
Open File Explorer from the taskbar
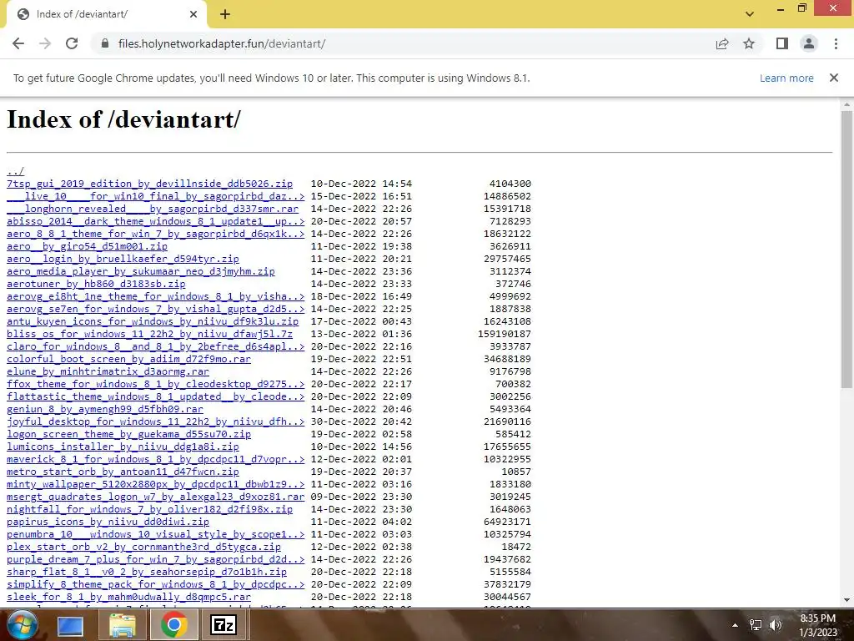[122, 625]
